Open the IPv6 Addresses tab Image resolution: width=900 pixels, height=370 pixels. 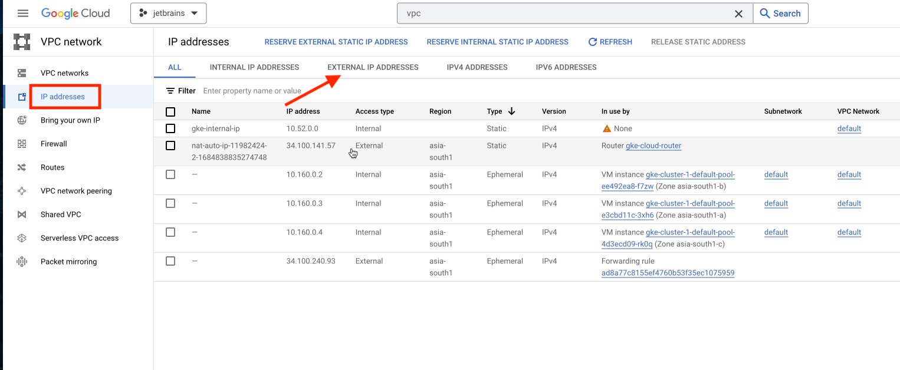(x=566, y=67)
